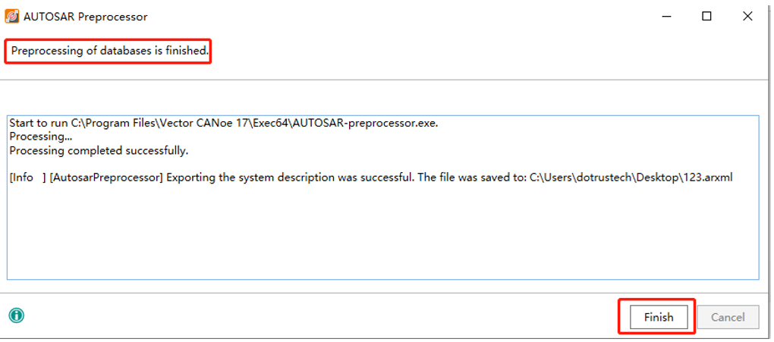
Task: Close the AUTOSAR Preprocessor dialog
Action: pyautogui.click(x=747, y=16)
